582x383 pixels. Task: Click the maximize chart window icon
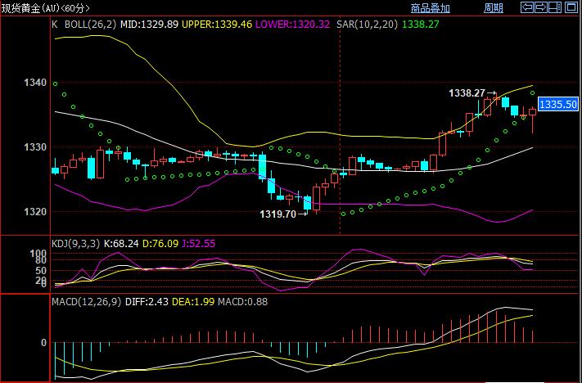pyautogui.click(x=571, y=7)
